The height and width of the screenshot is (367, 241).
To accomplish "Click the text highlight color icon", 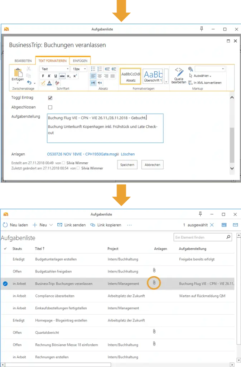I will tap(43, 83).
